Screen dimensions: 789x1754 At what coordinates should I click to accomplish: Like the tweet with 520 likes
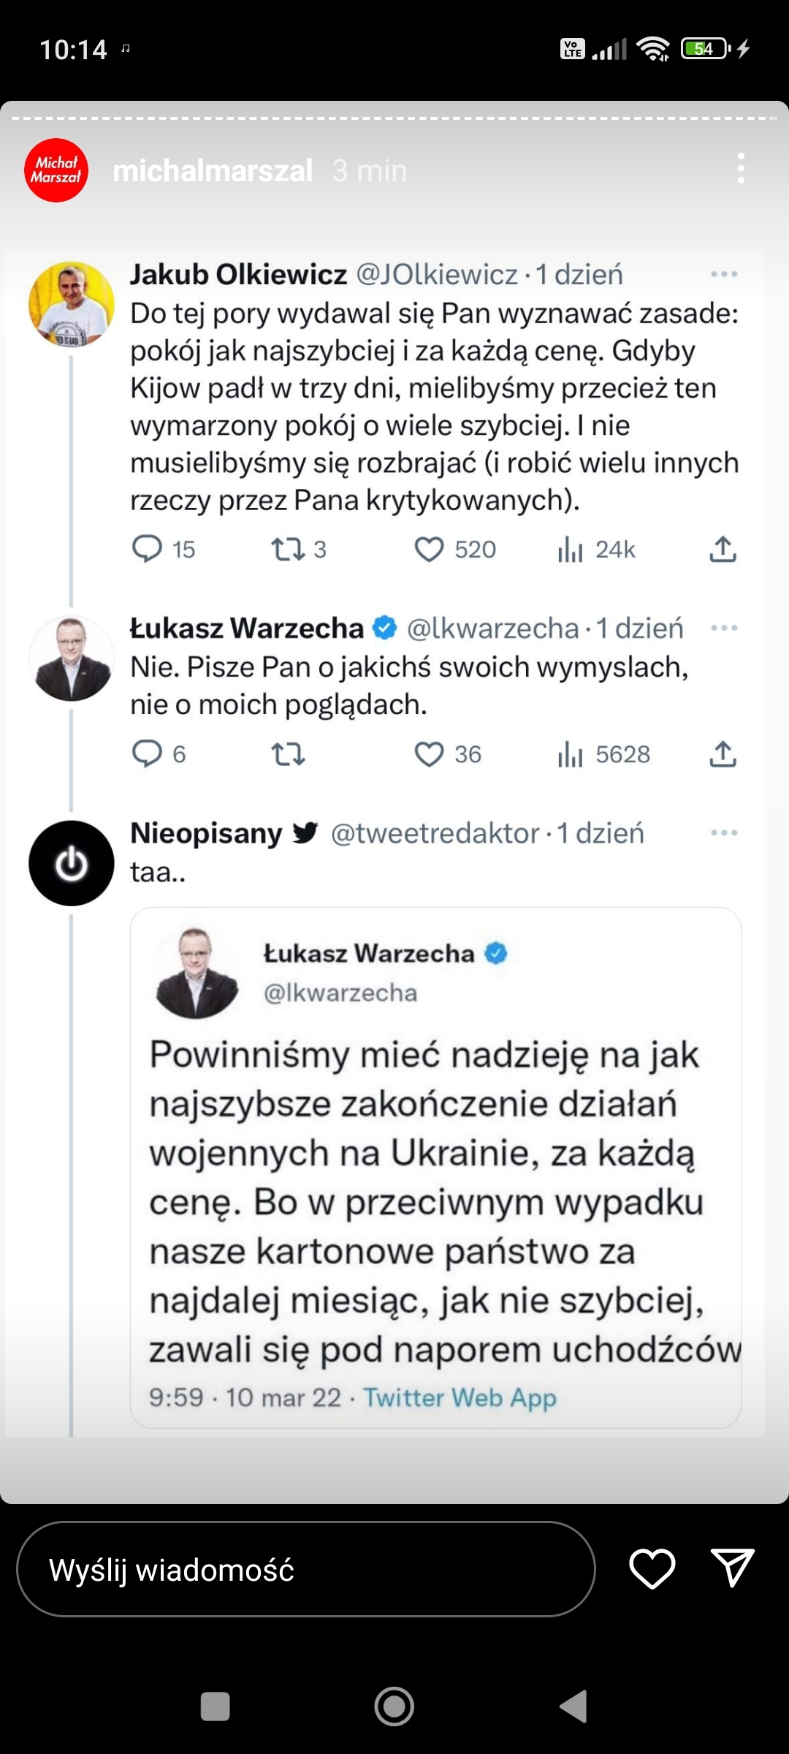(429, 550)
